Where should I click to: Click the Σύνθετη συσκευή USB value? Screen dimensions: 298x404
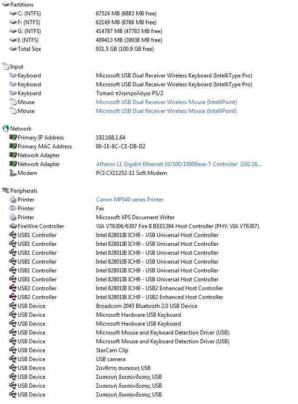123,368
